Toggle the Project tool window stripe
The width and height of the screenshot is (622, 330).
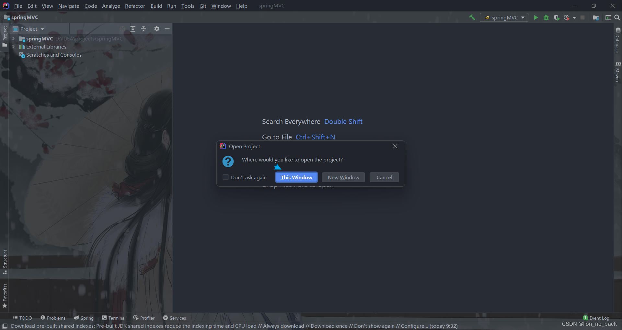tap(5, 36)
